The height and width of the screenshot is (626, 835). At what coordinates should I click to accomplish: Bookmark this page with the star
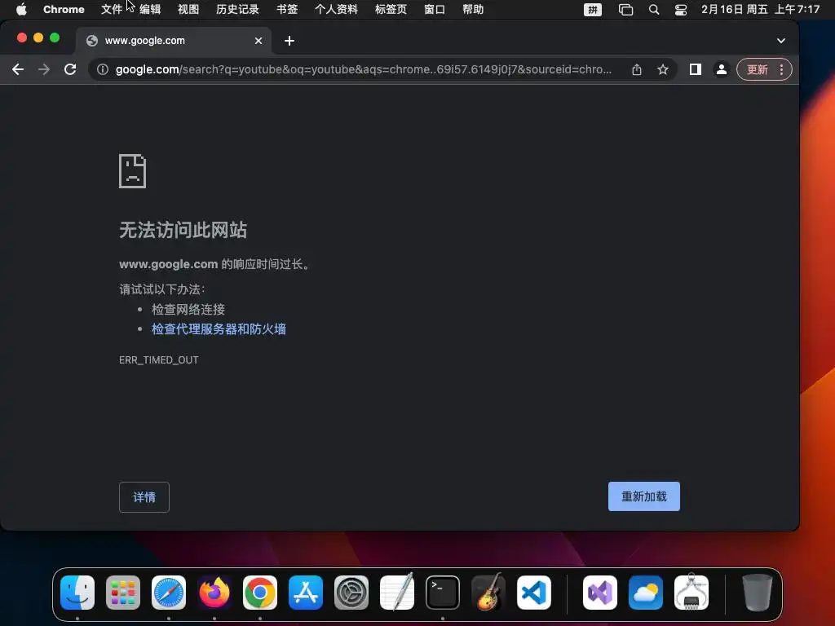tap(662, 69)
